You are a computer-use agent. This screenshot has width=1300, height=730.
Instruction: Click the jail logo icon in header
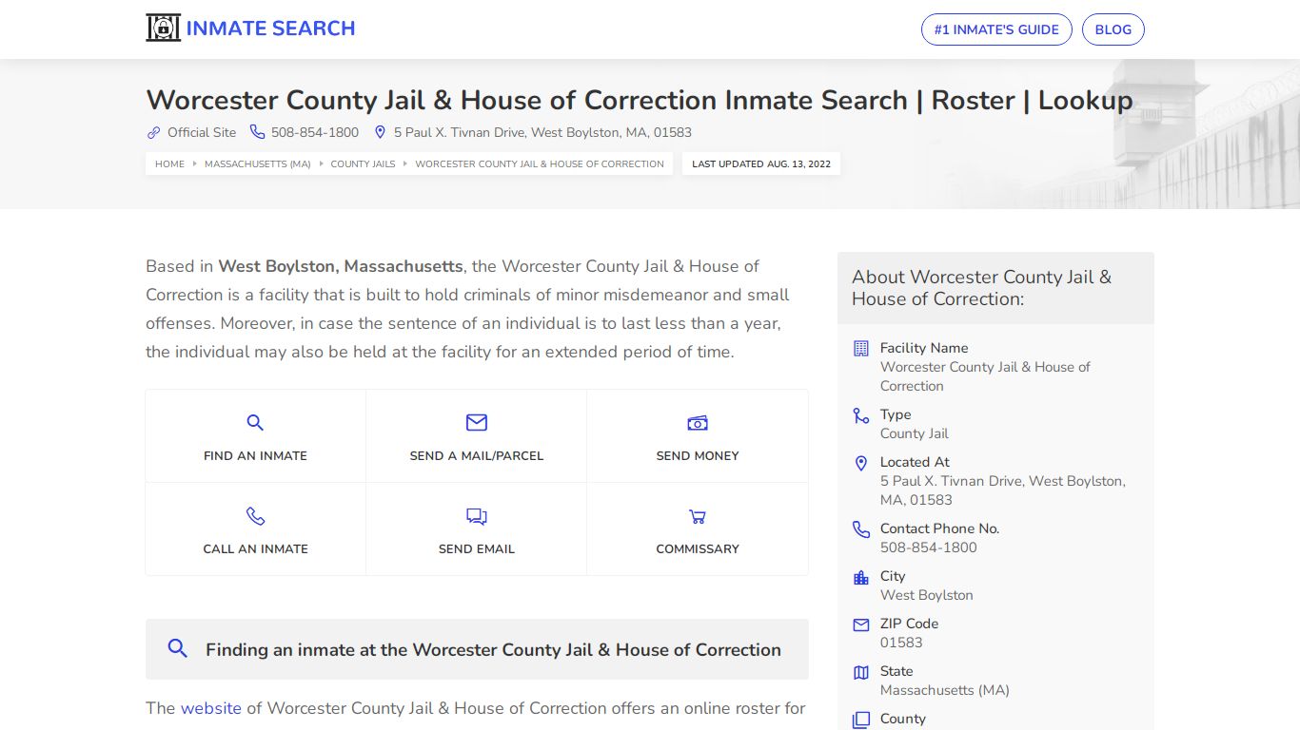tap(163, 29)
